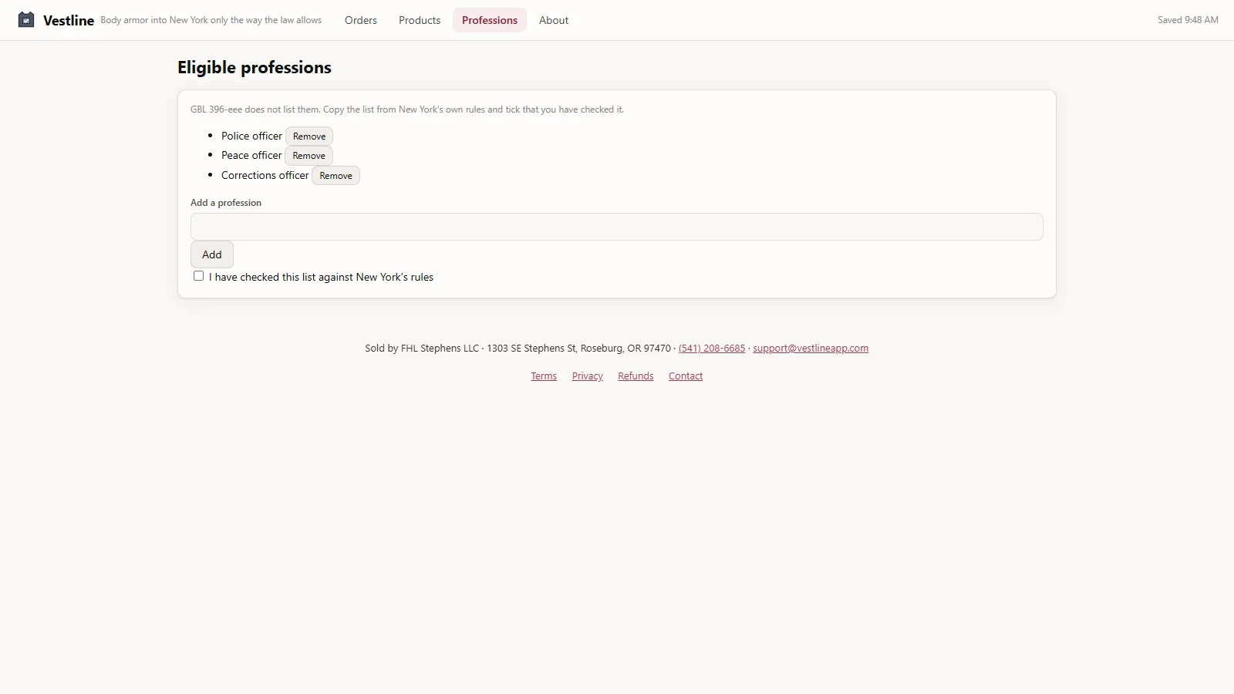Image resolution: width=1234 pixels, height=694 pixels.
Task: Tick the checked-against-New-York-rules checkbox
Action: 198,276
